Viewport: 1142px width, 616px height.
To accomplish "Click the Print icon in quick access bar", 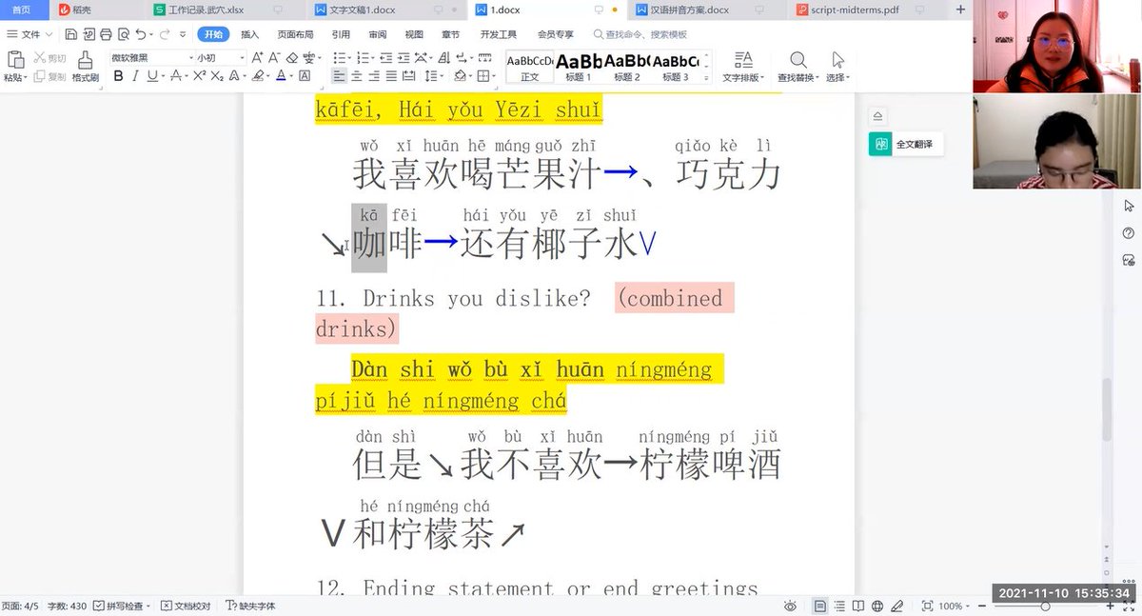I will tap(105, 32).
